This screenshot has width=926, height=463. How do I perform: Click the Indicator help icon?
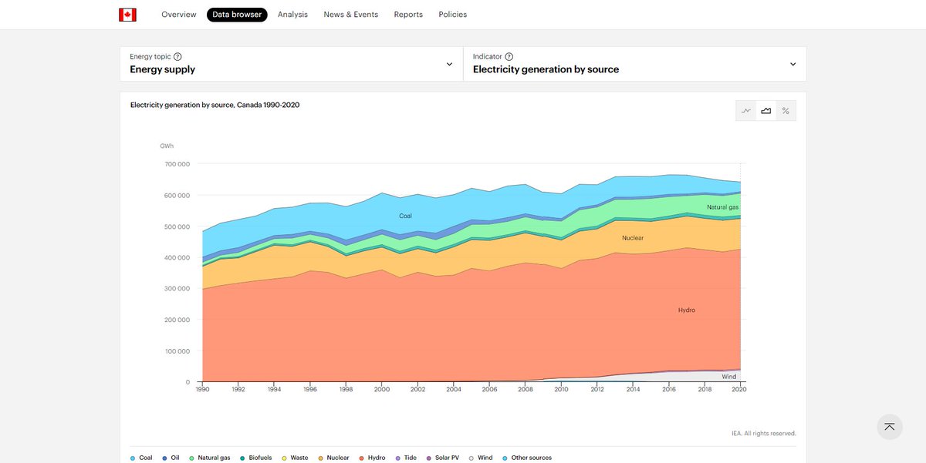click(509, 55)
